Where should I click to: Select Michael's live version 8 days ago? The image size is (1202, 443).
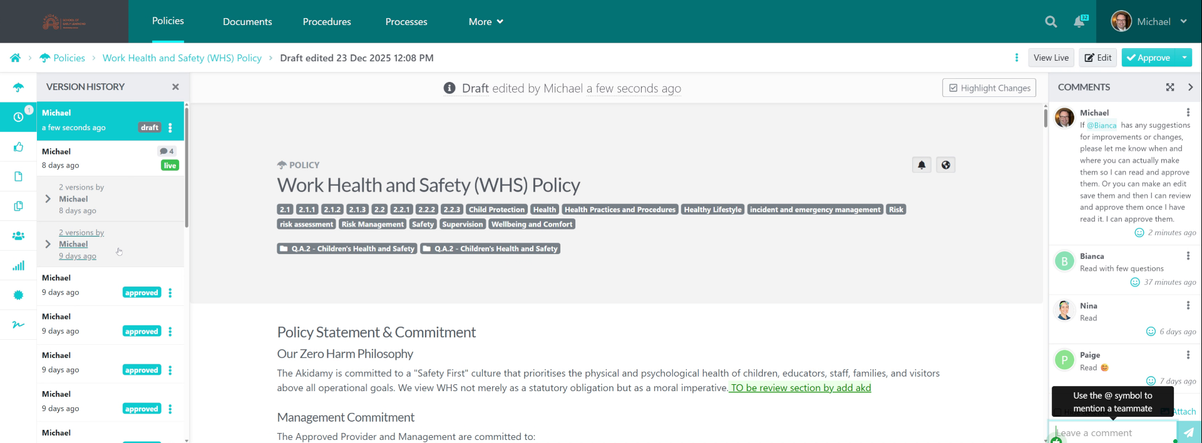coord(110,158)
